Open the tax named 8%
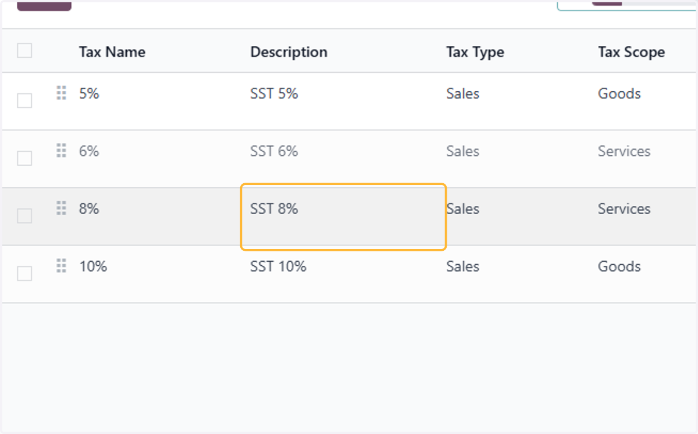The image size is (698, 434). point(89,208)
